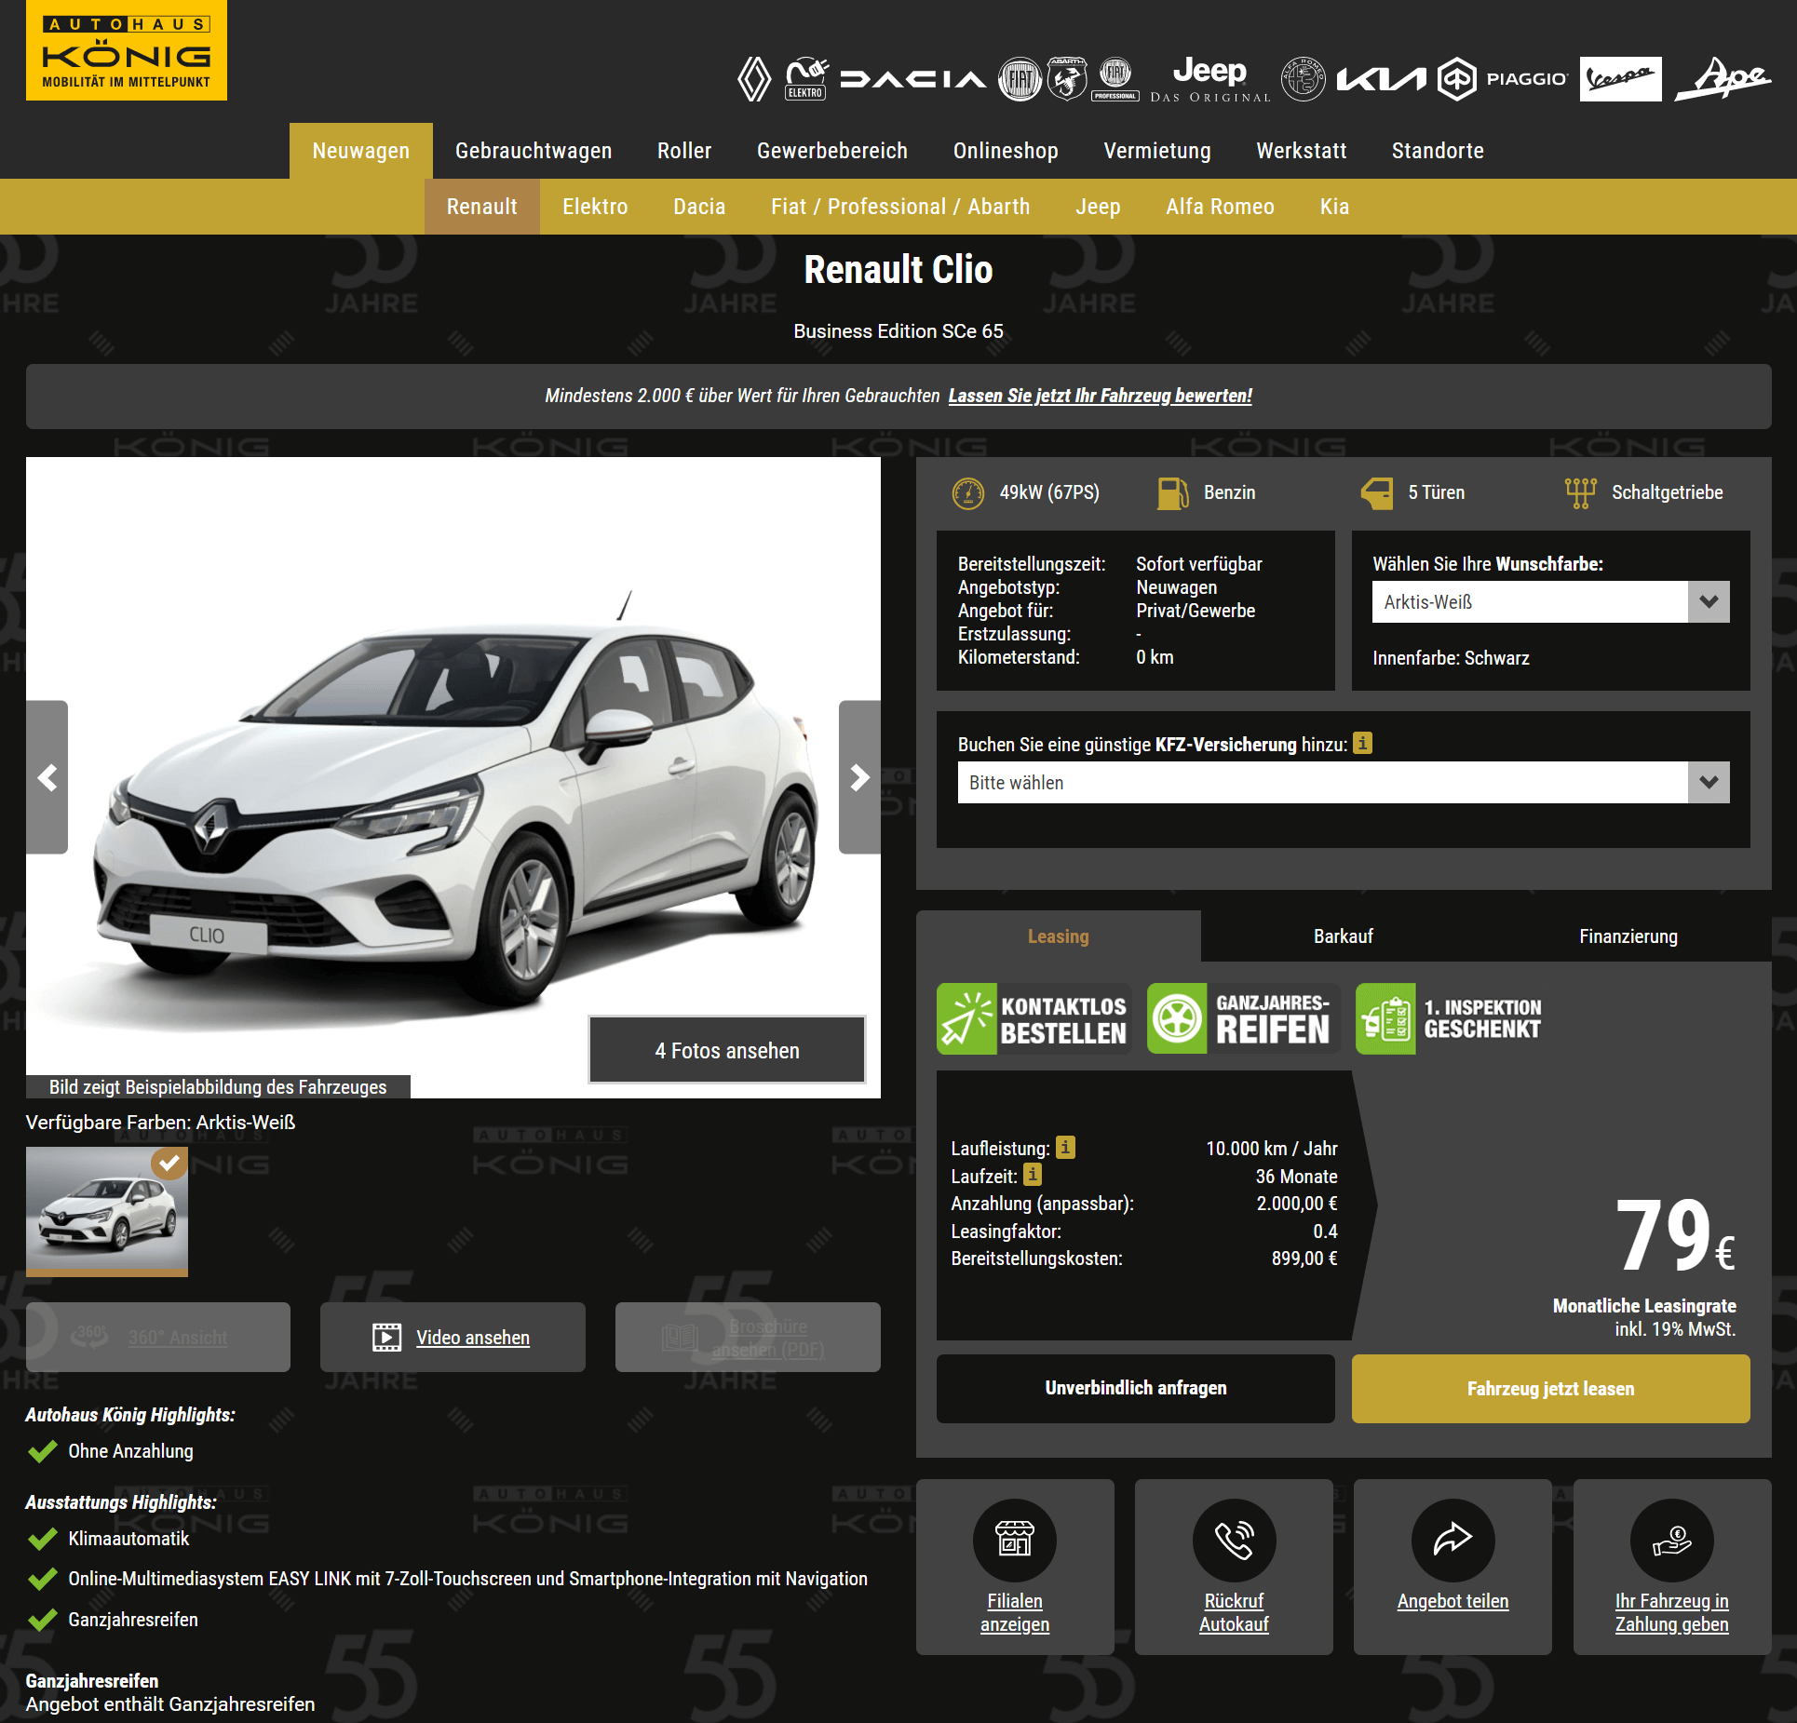Screen dimensions: 1797x1723
Task: Click Fahrzeug jetzt leasen button
Action: [x=1551, y=1388]
